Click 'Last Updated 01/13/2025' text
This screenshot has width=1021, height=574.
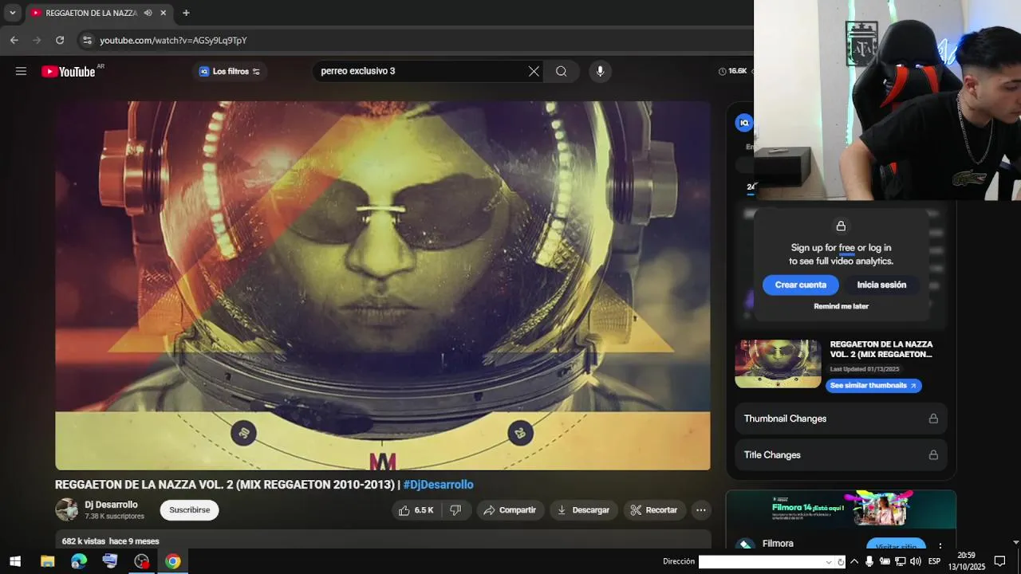(865, 369)
